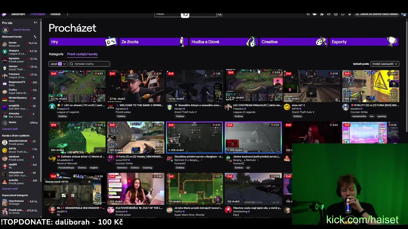Screen dimensions: 408x229
Task: Pause the ARTIX mini player stream
Action: click(73, 196)
